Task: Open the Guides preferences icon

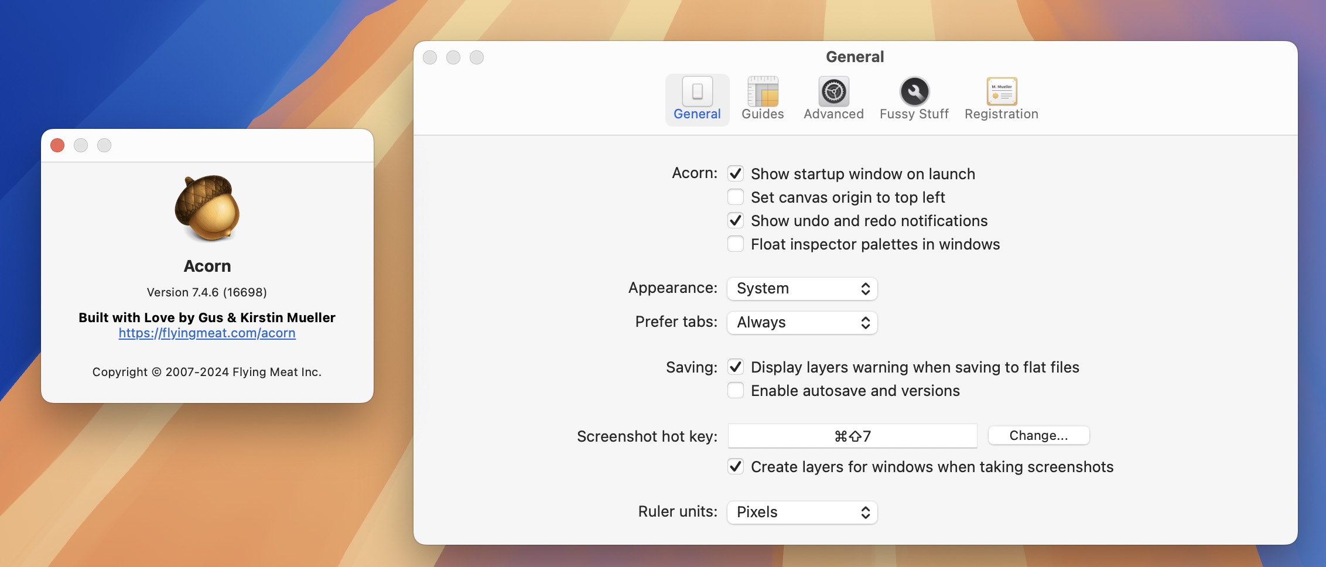Action: 763,92
